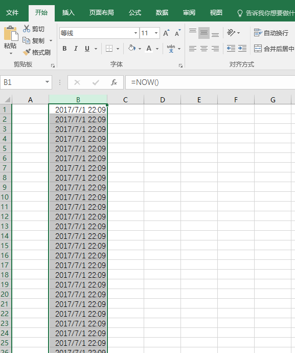295x353 pixels.
Task: Click the borders grid icon
Action: point(109,49)
